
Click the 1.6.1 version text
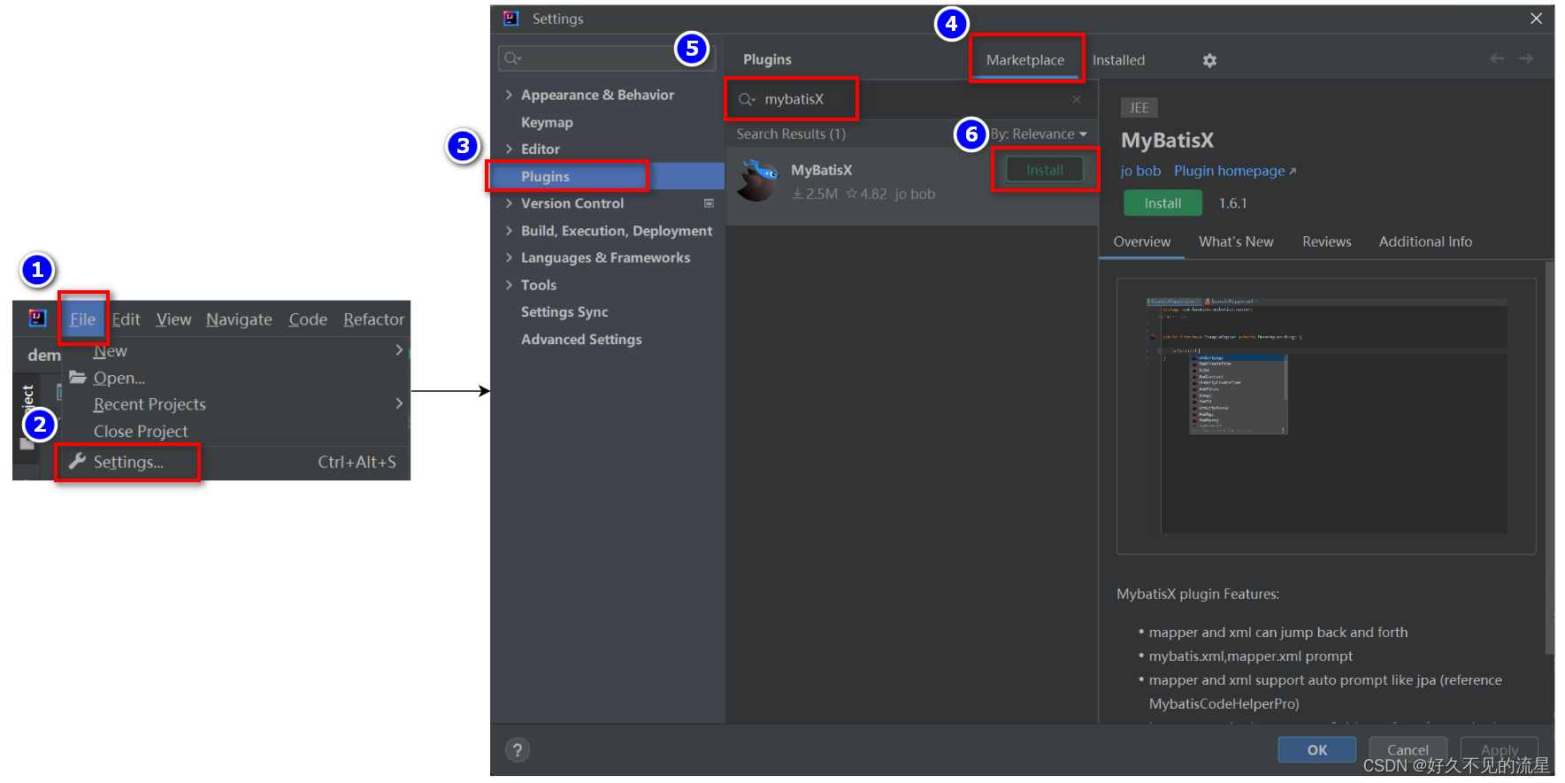1232,203
